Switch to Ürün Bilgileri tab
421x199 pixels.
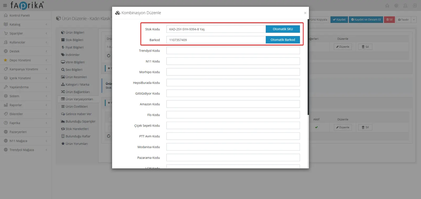click(75, 33)
